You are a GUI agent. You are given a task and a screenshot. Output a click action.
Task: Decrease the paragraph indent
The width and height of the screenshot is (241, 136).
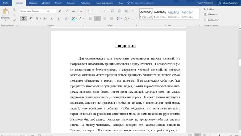(112, 11)
